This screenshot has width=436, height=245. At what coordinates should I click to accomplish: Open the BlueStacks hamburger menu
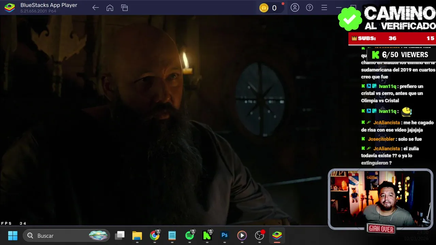point(324,7)
